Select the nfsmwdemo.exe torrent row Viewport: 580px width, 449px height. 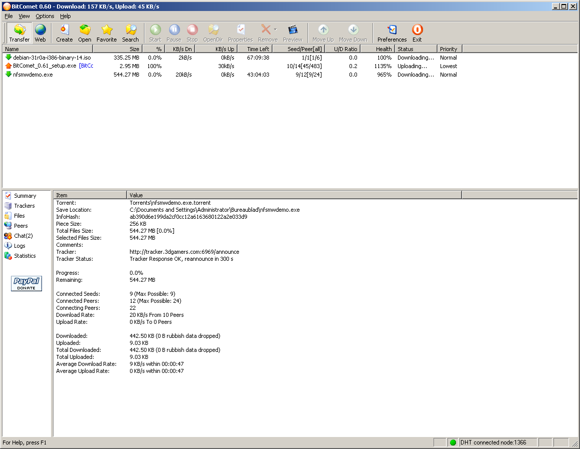pos(231,75)
